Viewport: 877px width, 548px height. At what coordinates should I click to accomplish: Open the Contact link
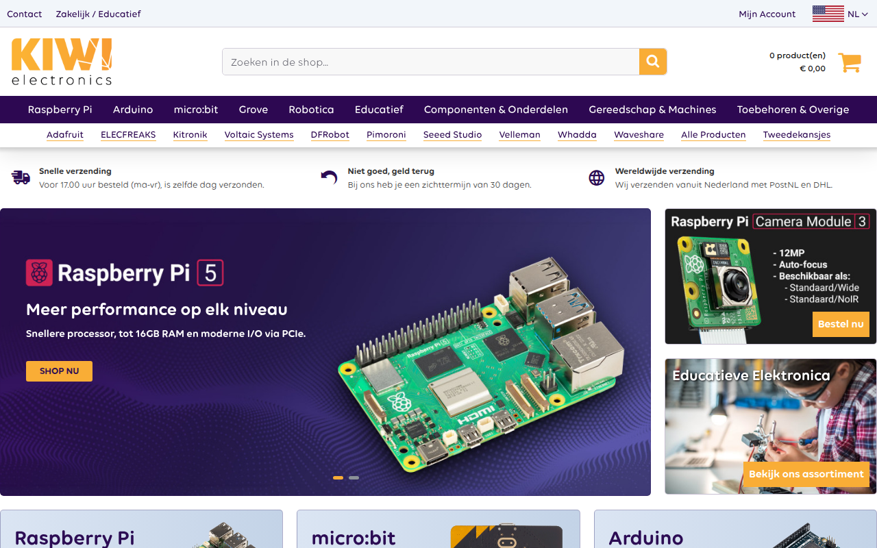(25, 14)
